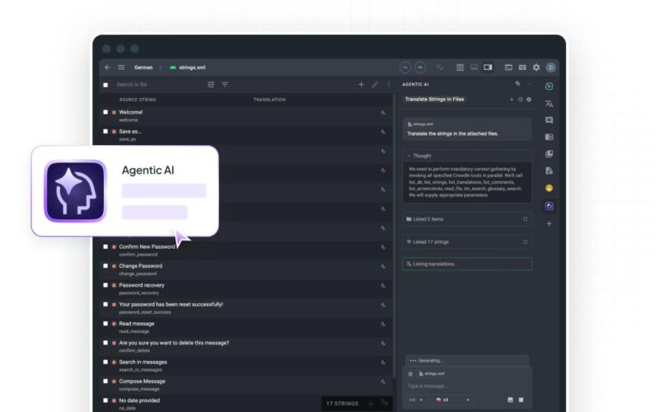Expand the 'Listed 2 items' result
659x412 pixels.
525,219
